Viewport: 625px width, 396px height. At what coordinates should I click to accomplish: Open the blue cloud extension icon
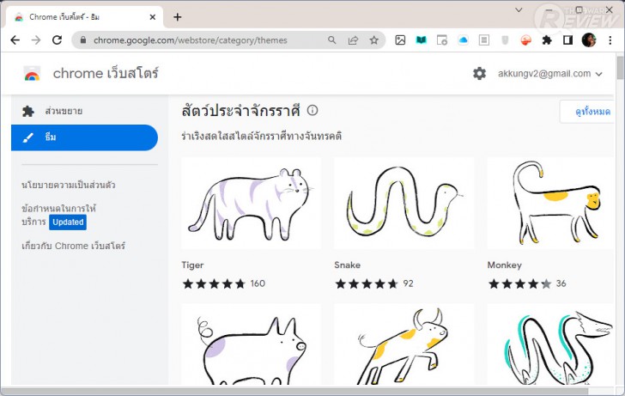tap(463, 40)
